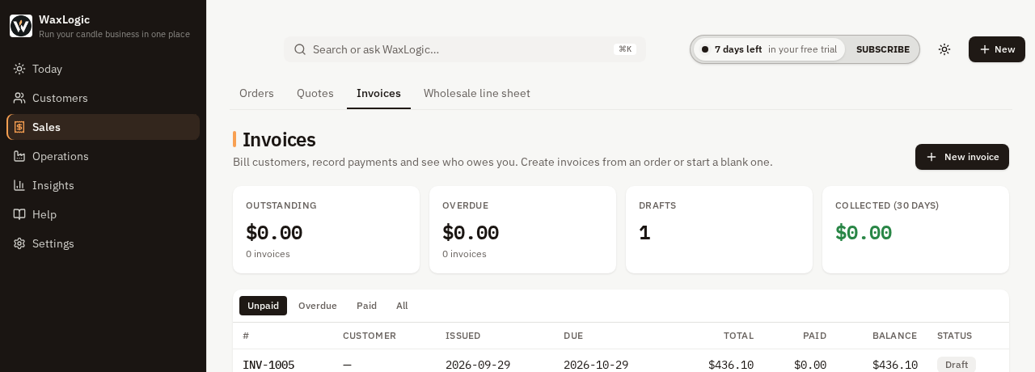Image resolution: width=1035 pixels, height=372 pixels.
Task: Click the SUBSCRIBE button
Action: pyautogui.click(x=883, y=49)
